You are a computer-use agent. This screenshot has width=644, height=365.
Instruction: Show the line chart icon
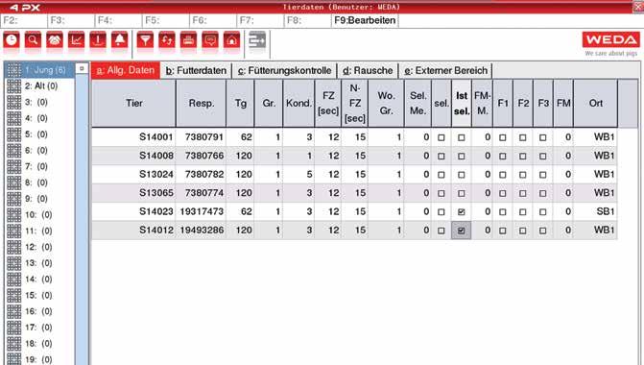tap(77, 40)
